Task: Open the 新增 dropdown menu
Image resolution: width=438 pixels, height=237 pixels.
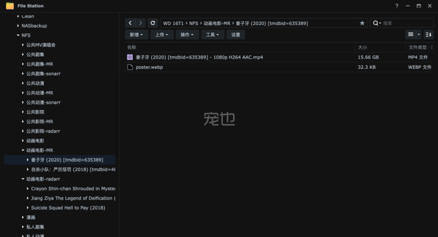Action: (x=136, y=34)
